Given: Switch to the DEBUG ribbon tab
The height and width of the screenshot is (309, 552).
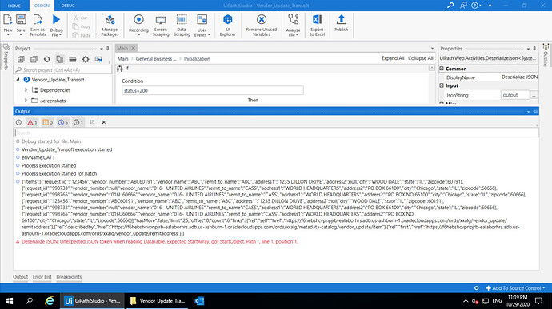Looking at the screenshot, I should point(68,6).
